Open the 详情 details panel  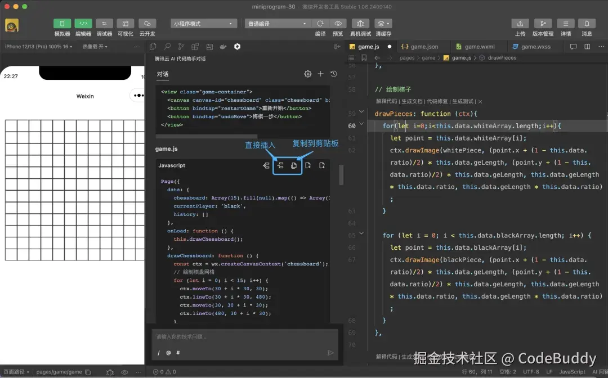(x=566, y=24)
